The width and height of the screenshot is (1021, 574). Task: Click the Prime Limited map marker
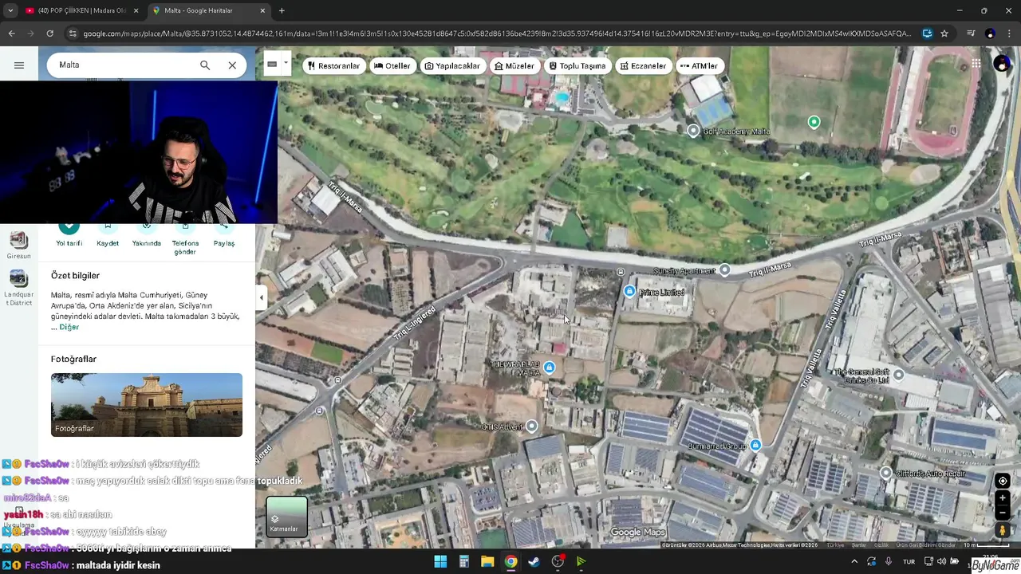[629, 292]
